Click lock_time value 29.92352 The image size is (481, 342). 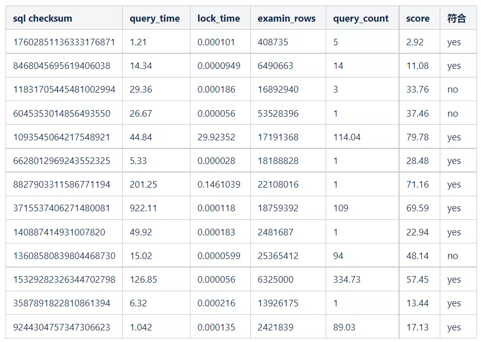pos(216,137)
